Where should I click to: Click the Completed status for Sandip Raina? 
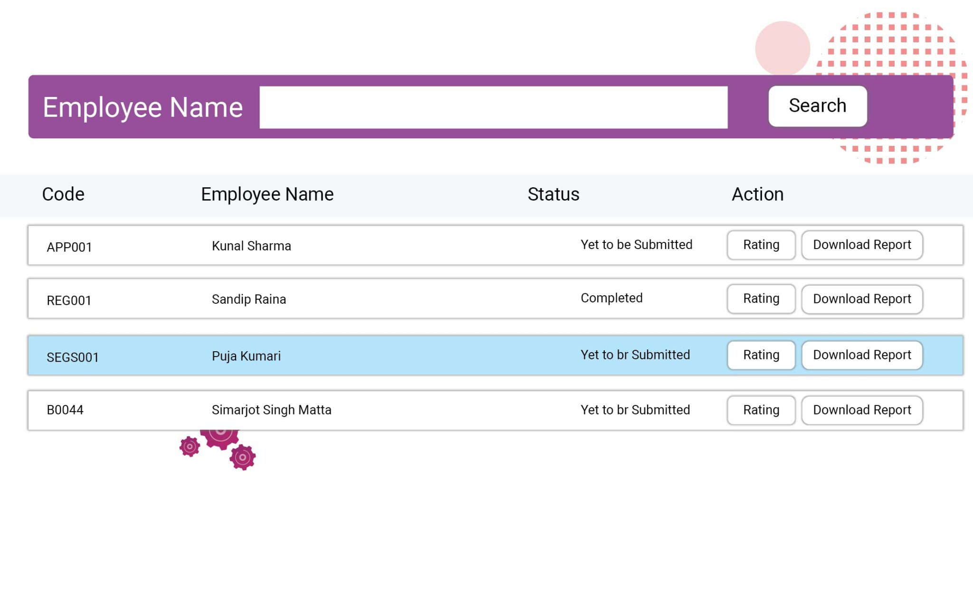tap(611, 298)
